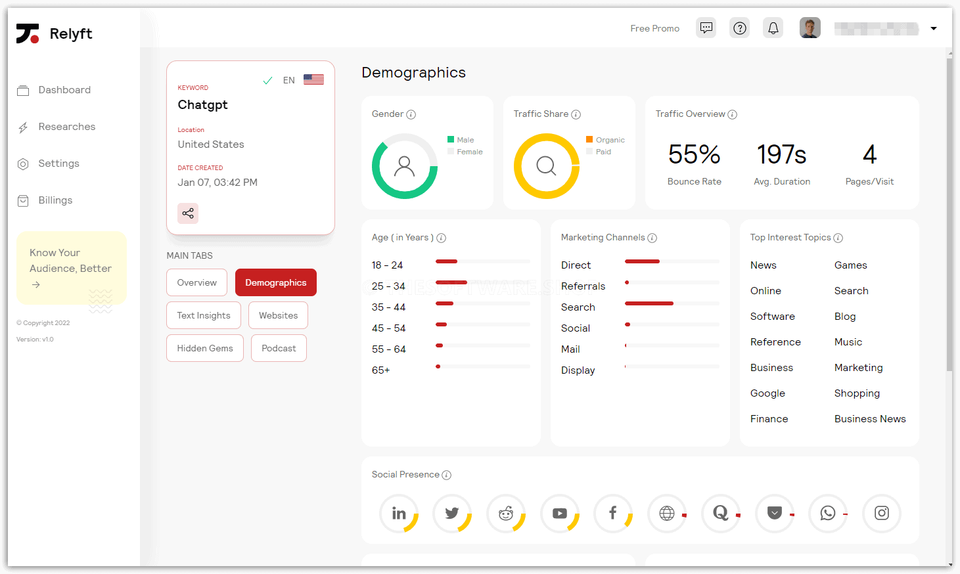Select the Pocket social presence icon
The width and height of the screenshot is (960, 574).
pyautogui.click(x=775, y=514)
